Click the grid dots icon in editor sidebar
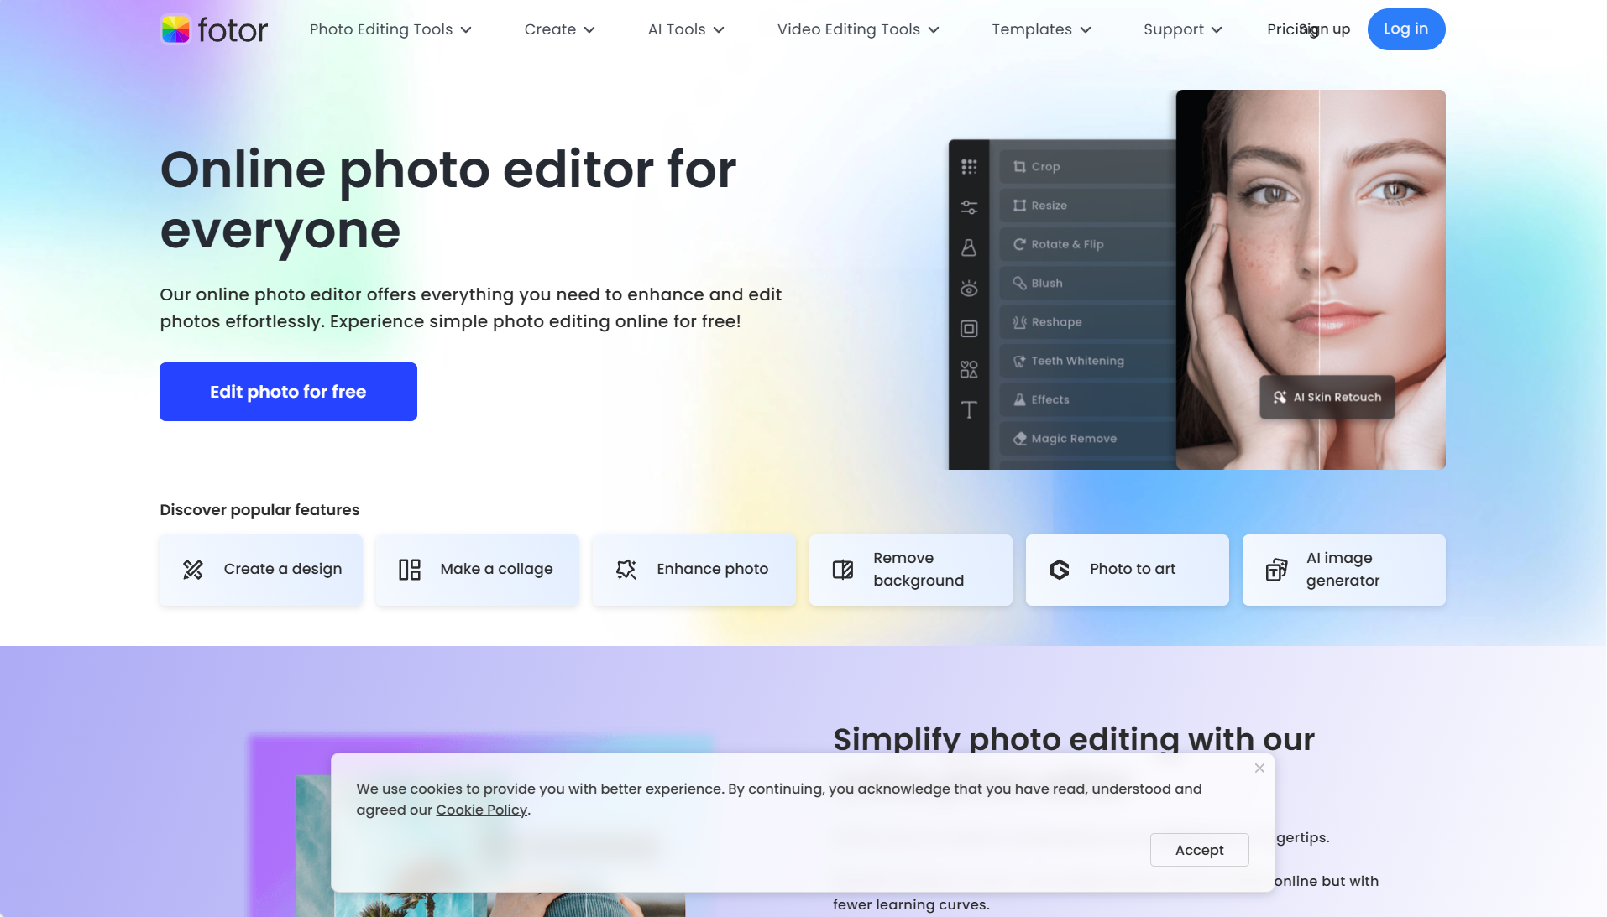1607x917 pixels. 969,166
